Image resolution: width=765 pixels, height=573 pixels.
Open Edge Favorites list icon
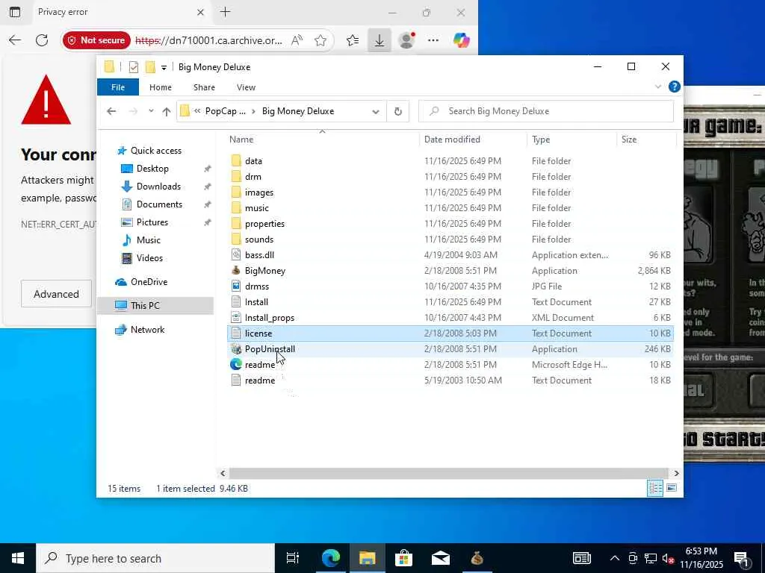(x=353, y=40)
